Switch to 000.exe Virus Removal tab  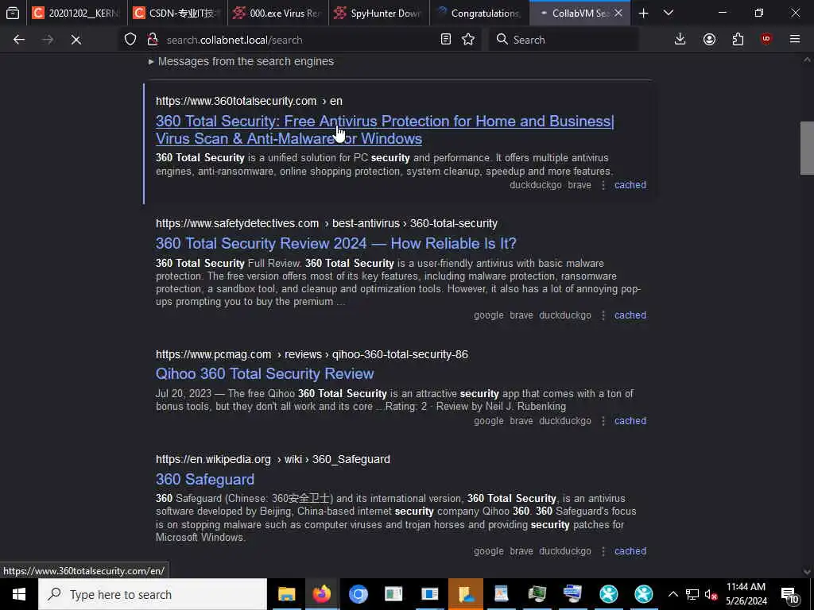point(277,14)
